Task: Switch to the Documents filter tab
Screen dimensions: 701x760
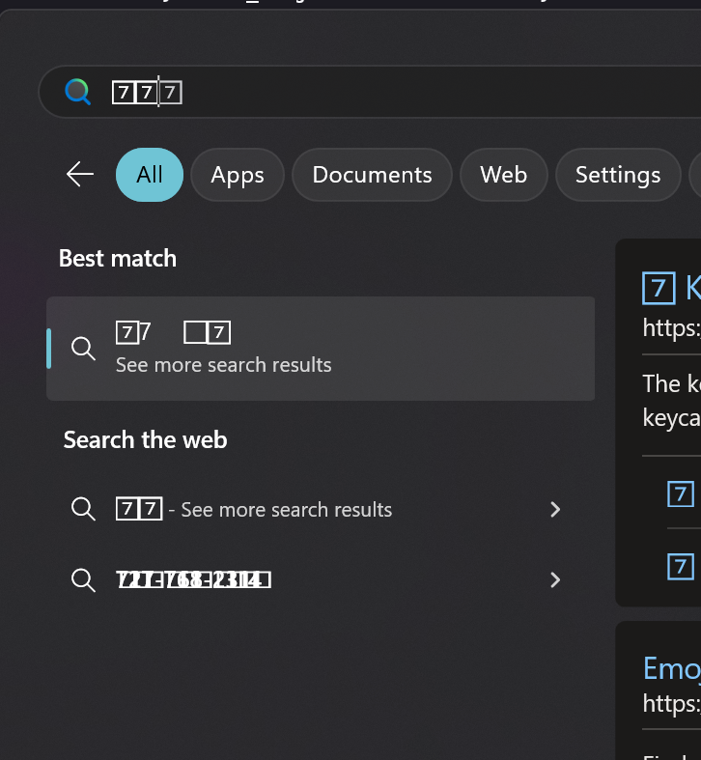Action: coord(372,175)
